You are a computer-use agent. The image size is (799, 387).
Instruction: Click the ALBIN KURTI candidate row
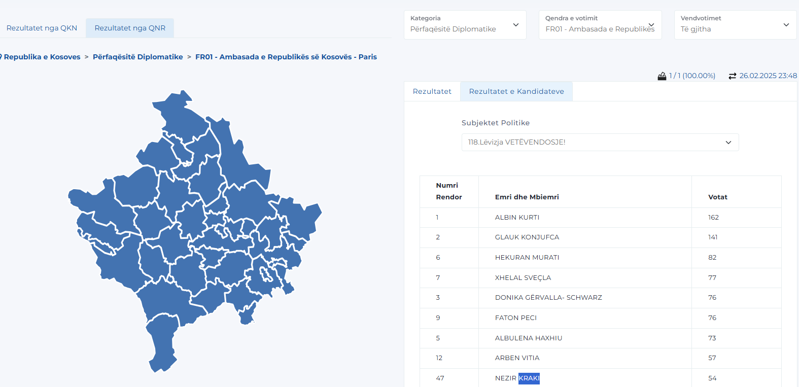coord(600,218)
